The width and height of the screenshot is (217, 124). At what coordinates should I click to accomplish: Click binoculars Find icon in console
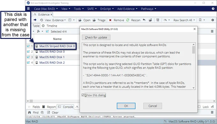29,113
